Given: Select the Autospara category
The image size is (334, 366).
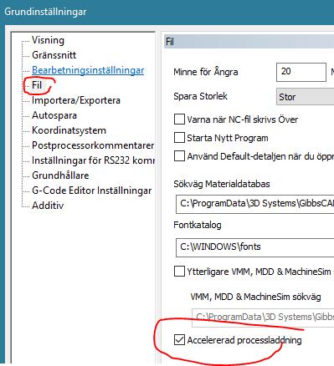Looking at the screenshot, I should pos(54,115).
